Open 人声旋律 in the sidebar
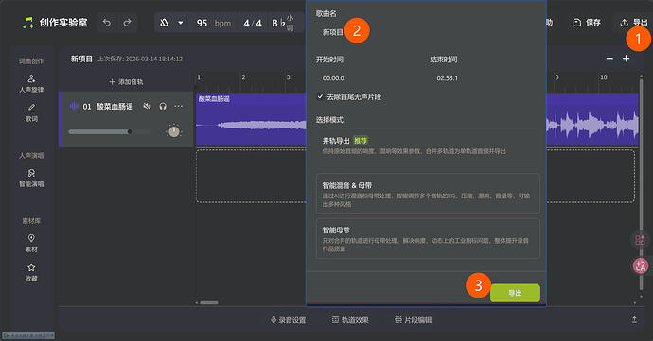653x341 pixels. 31,83
